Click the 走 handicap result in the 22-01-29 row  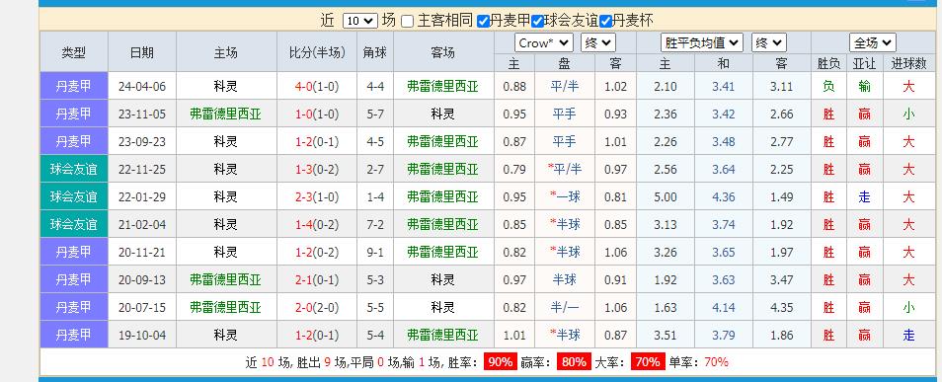pos(865,197)
